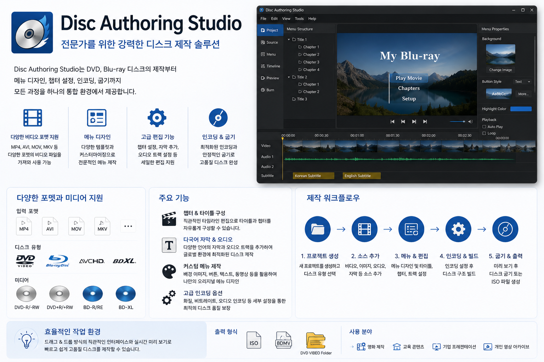Click the Change Image button
The height and width of the screenshot is (362, 544).
pos(500,70)
